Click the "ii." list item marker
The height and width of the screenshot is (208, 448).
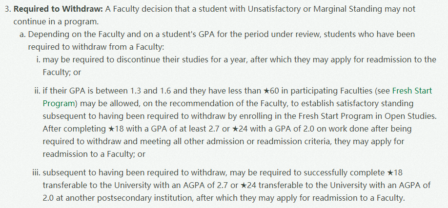click(37, 91)
